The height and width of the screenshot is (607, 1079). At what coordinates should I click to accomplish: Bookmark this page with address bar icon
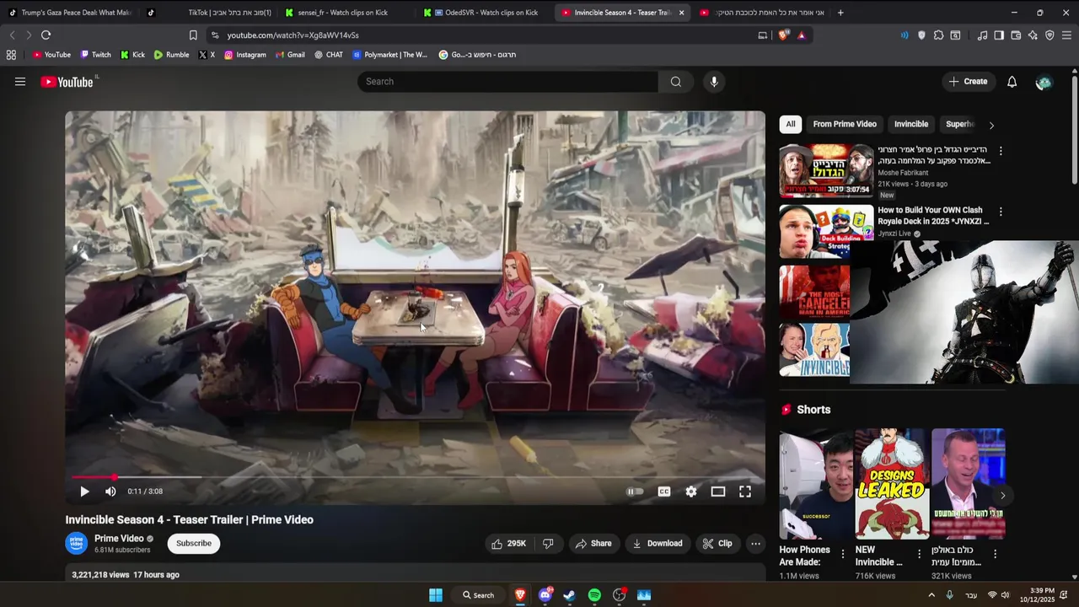[193, 35]
